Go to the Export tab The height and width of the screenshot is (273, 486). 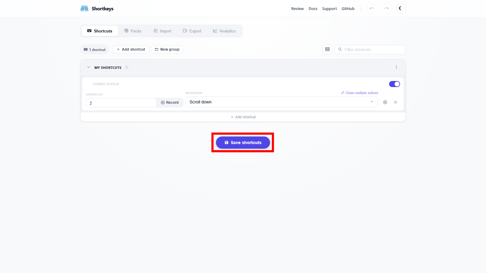pyautogui.click(x=192, y=31)
